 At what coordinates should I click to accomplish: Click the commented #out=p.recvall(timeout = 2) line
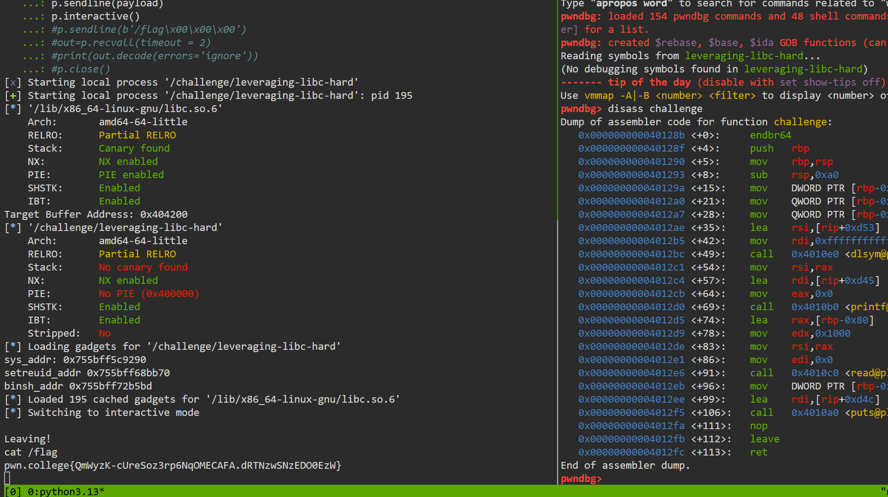pyautogui.click(x=131, y=43)
